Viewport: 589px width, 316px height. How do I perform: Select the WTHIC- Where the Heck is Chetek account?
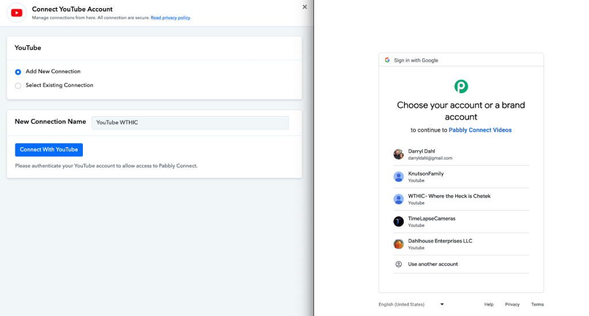click(449, 199)
